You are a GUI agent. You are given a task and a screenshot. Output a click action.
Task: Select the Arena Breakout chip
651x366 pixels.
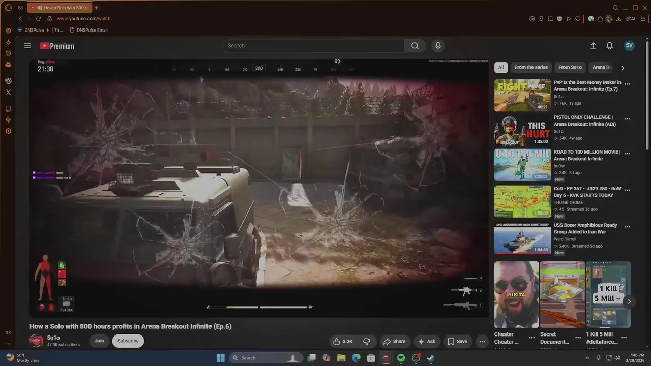click(602, 67)
